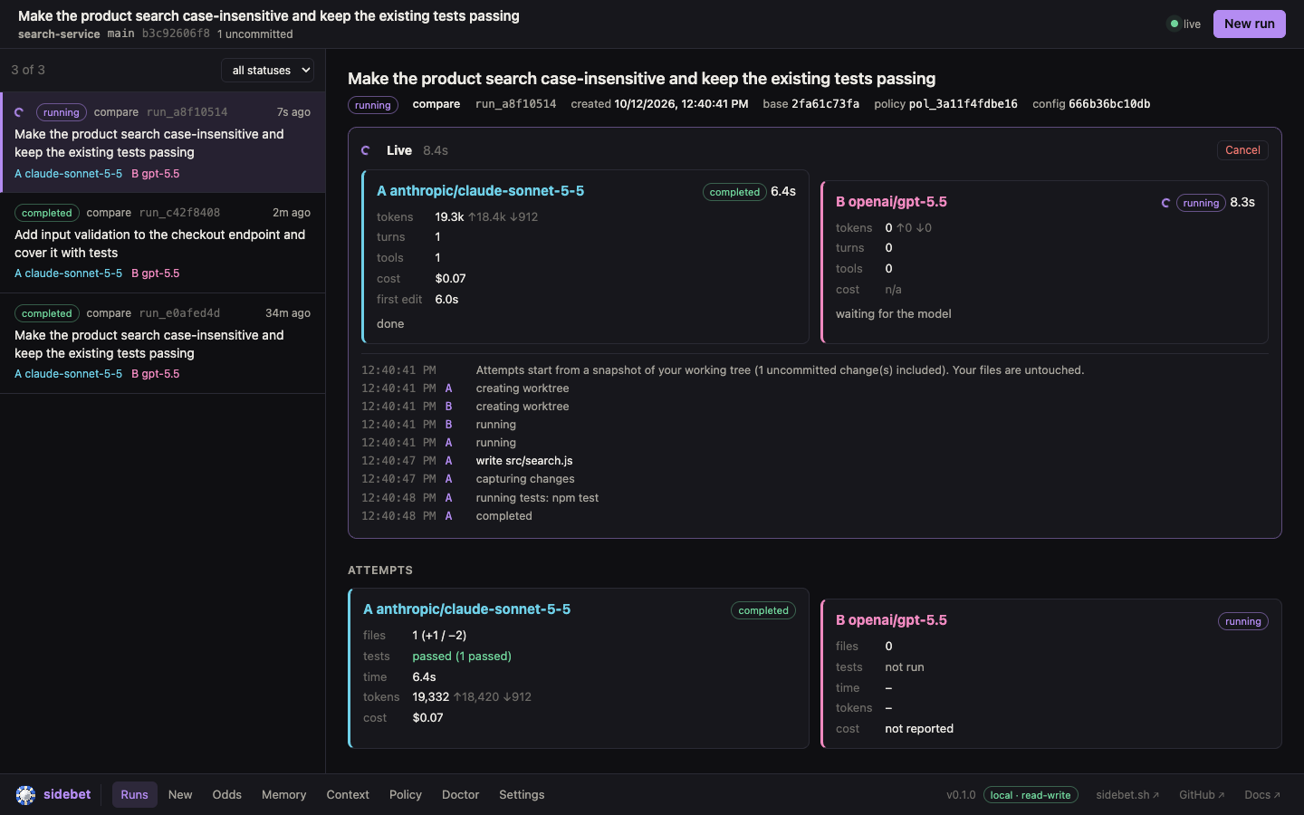
Task: Click the completed badge in the Live panel
Action: [734, 192]
